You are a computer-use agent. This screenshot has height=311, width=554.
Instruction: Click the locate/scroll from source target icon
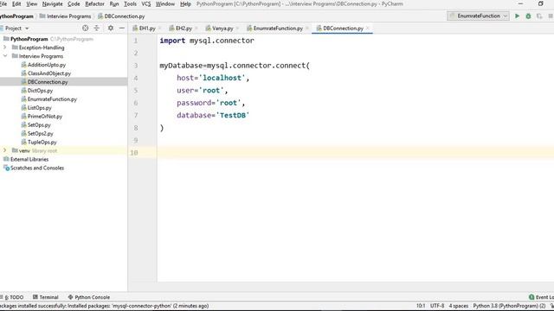pyautogui.click(x=85, y=28)
